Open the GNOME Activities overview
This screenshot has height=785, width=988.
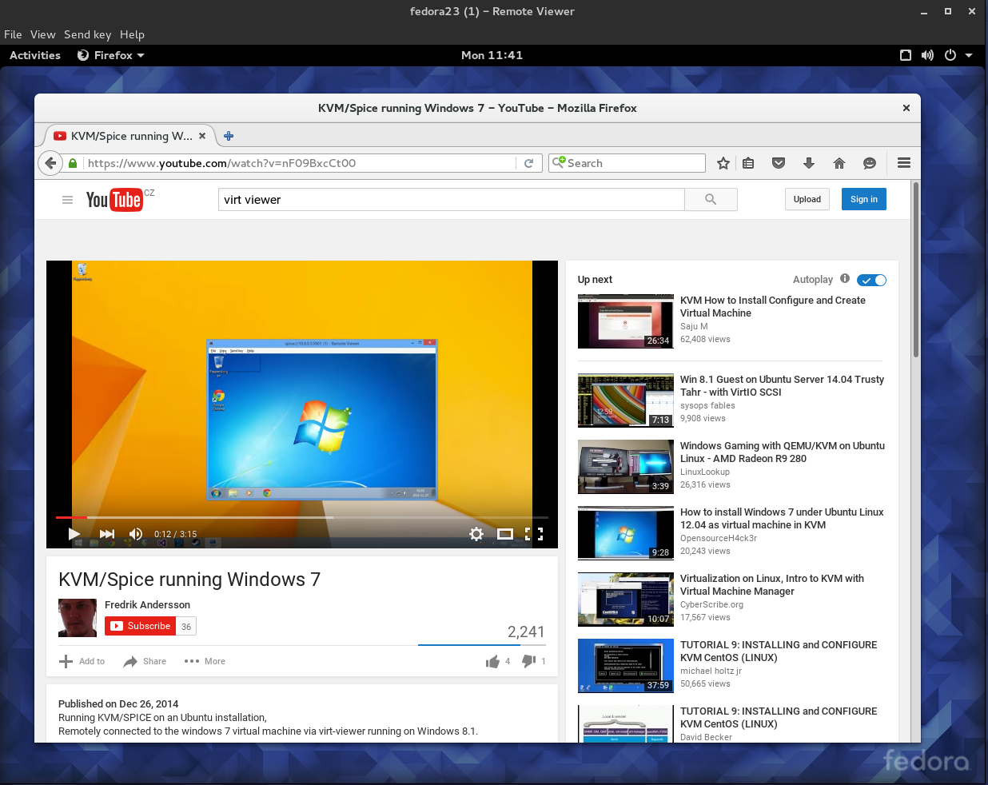tap(35, 55)
